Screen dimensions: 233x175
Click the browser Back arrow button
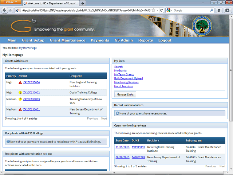coord(4,10)
